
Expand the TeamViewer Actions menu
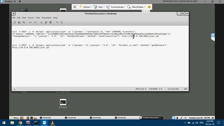click(x=85, y=7)
